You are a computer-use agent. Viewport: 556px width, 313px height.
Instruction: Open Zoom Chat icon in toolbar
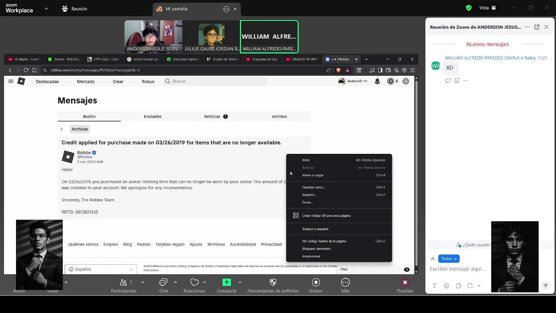click(x=163, y=282)
